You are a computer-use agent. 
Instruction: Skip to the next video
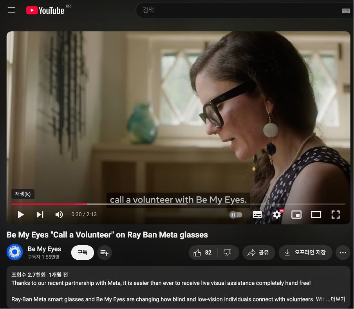(x=40, y=214)
